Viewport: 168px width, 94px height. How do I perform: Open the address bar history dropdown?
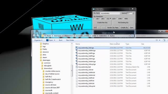click(129, 36)
